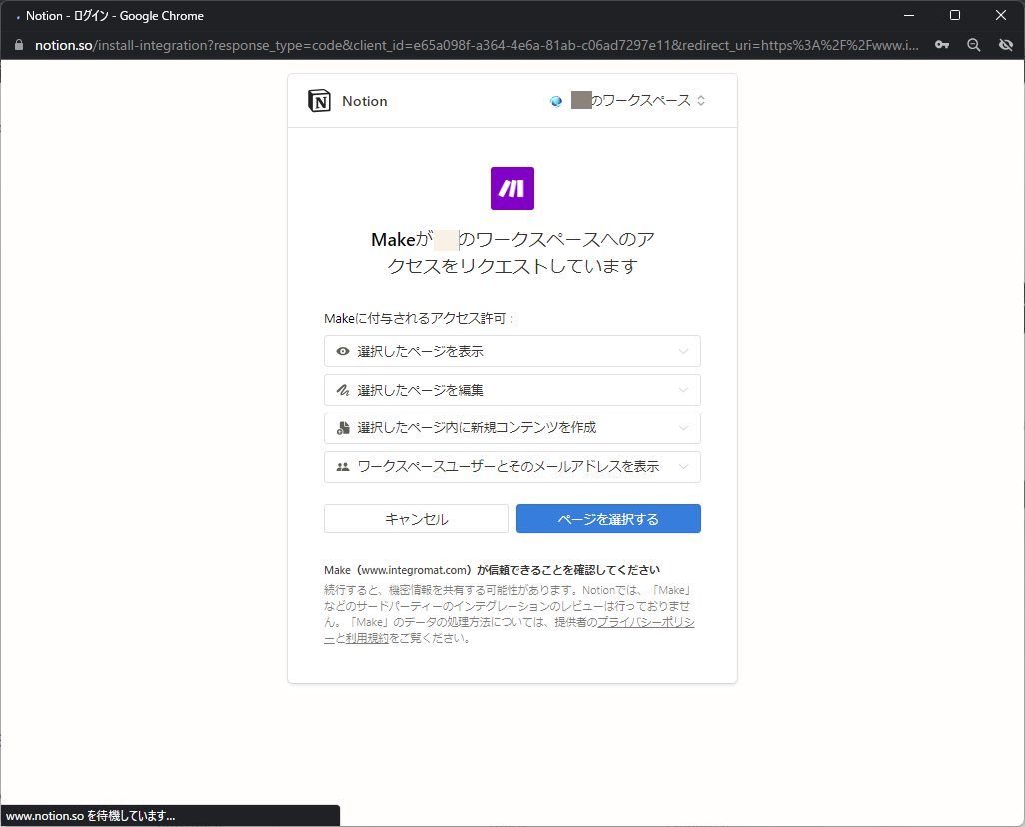Click the purple Make app logo
This screenshot has height=827, width=1025.
pyautogui.click(x=512, y=189)
